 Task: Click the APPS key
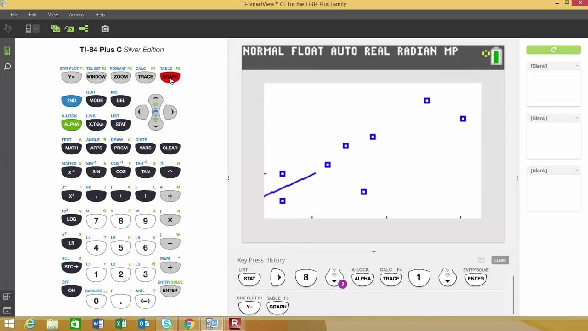96,148
